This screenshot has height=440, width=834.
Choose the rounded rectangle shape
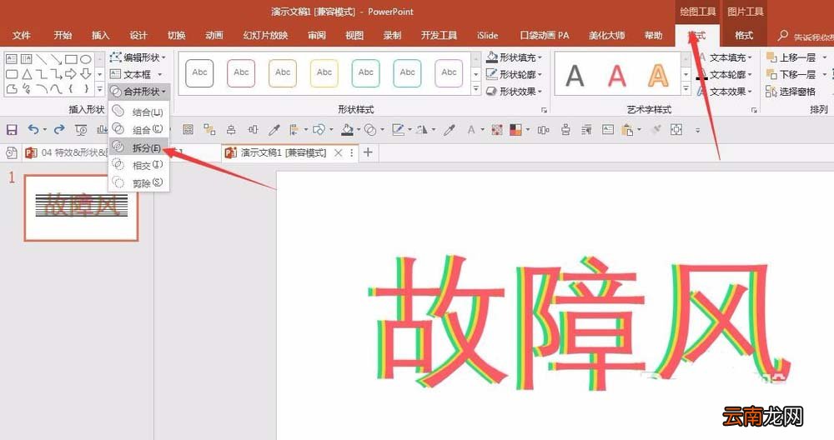point(11,74)
